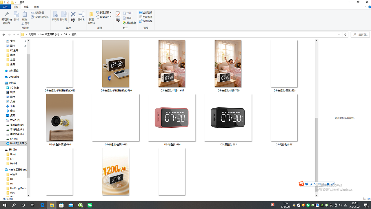Image resolution: width=371 pixels, height=209 pixels.
Task: Select HotProgMods folder in tree
Action: 18,188
